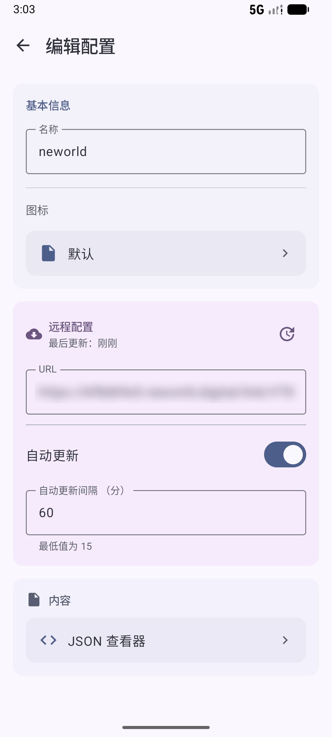Screen dimensions: 332x737
Task: Click the default file icon
Action: (x=48, y=253)
